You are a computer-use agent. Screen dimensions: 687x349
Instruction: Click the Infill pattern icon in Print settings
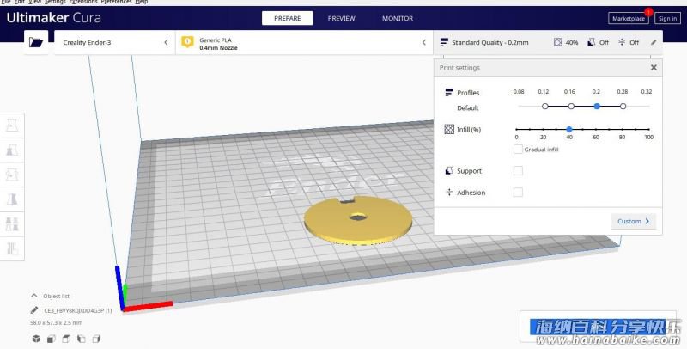coord(449,129)
